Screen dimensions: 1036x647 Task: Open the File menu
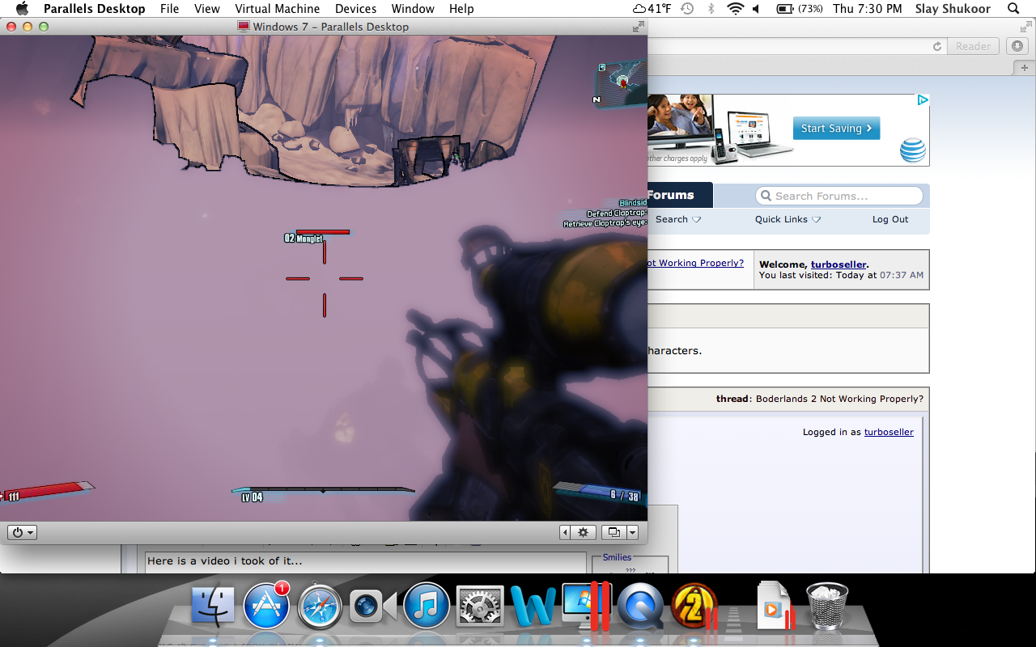point(169,9)
